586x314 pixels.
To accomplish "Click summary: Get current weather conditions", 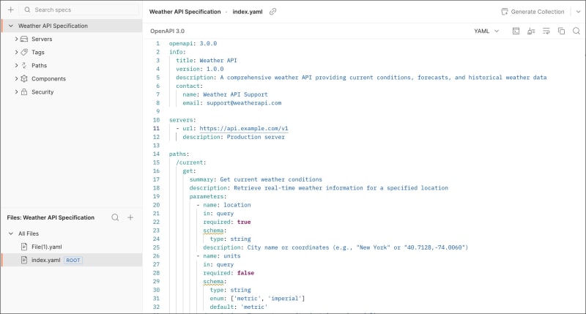I will pyautogui.click(x=256, y=179).
